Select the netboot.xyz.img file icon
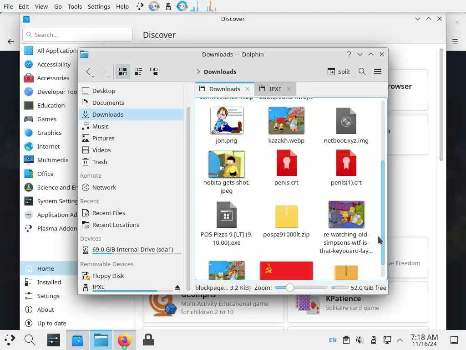The height and width of the screenshot is (350, 466). point(346,121)
